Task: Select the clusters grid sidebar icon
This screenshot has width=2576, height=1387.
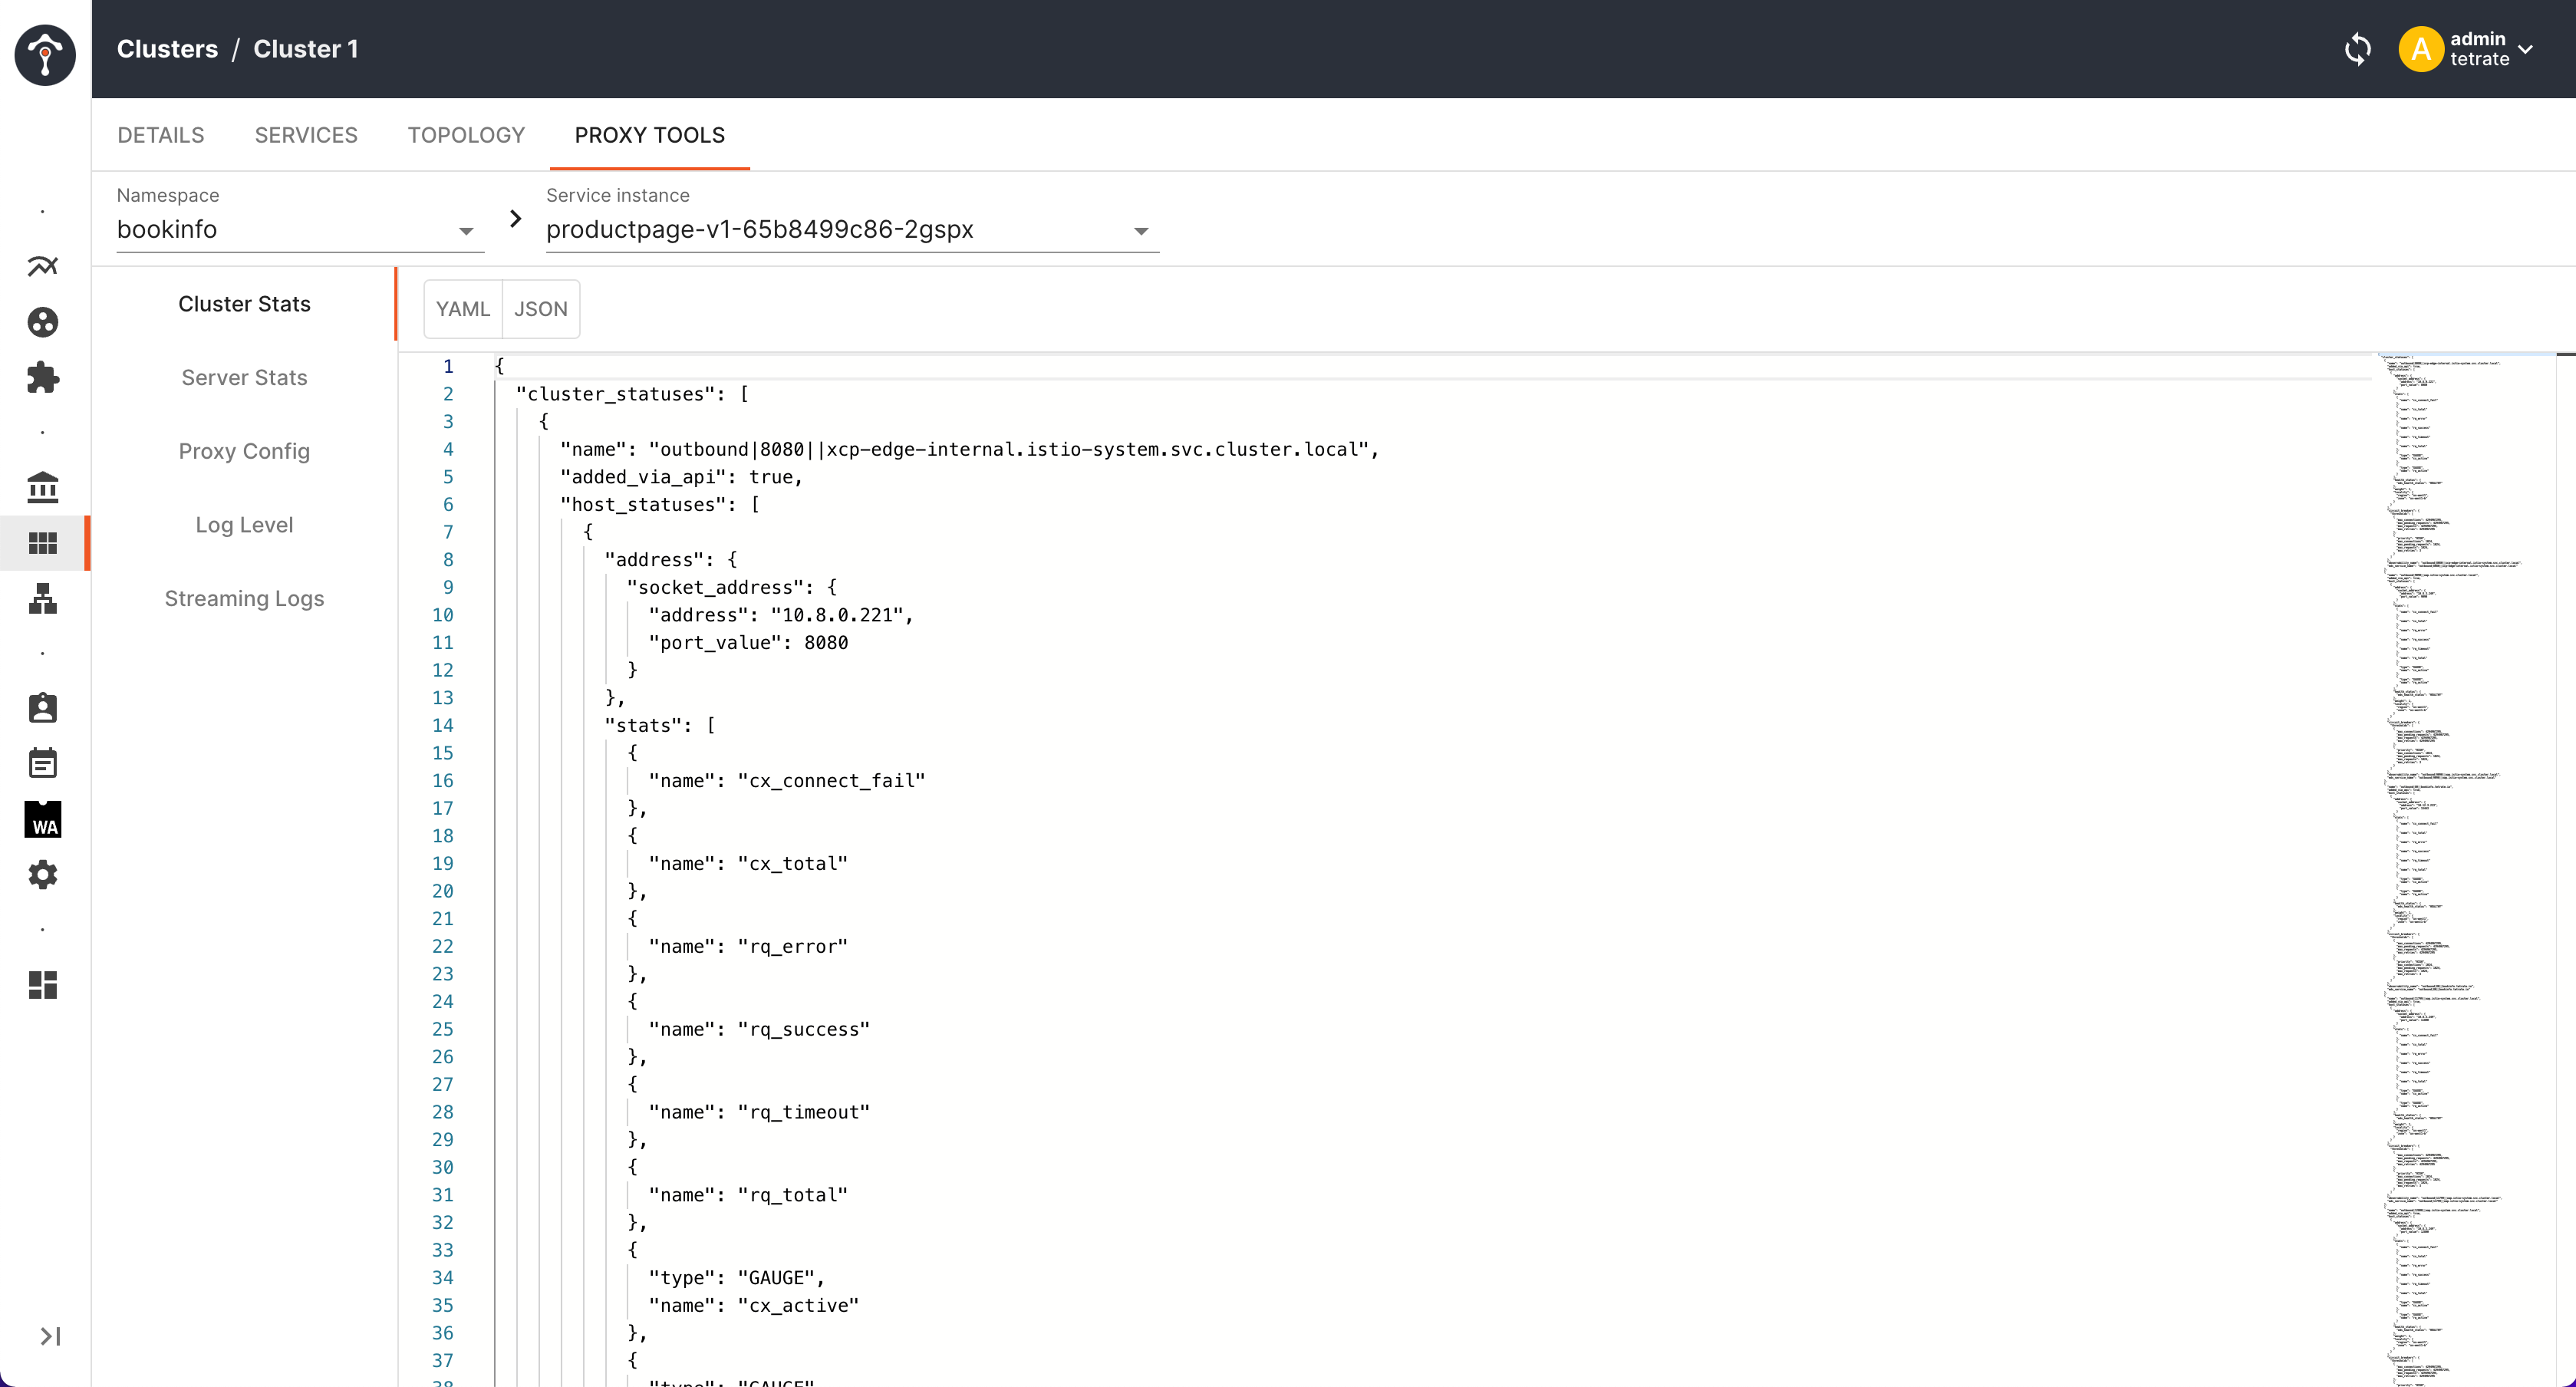Action: 43,543
